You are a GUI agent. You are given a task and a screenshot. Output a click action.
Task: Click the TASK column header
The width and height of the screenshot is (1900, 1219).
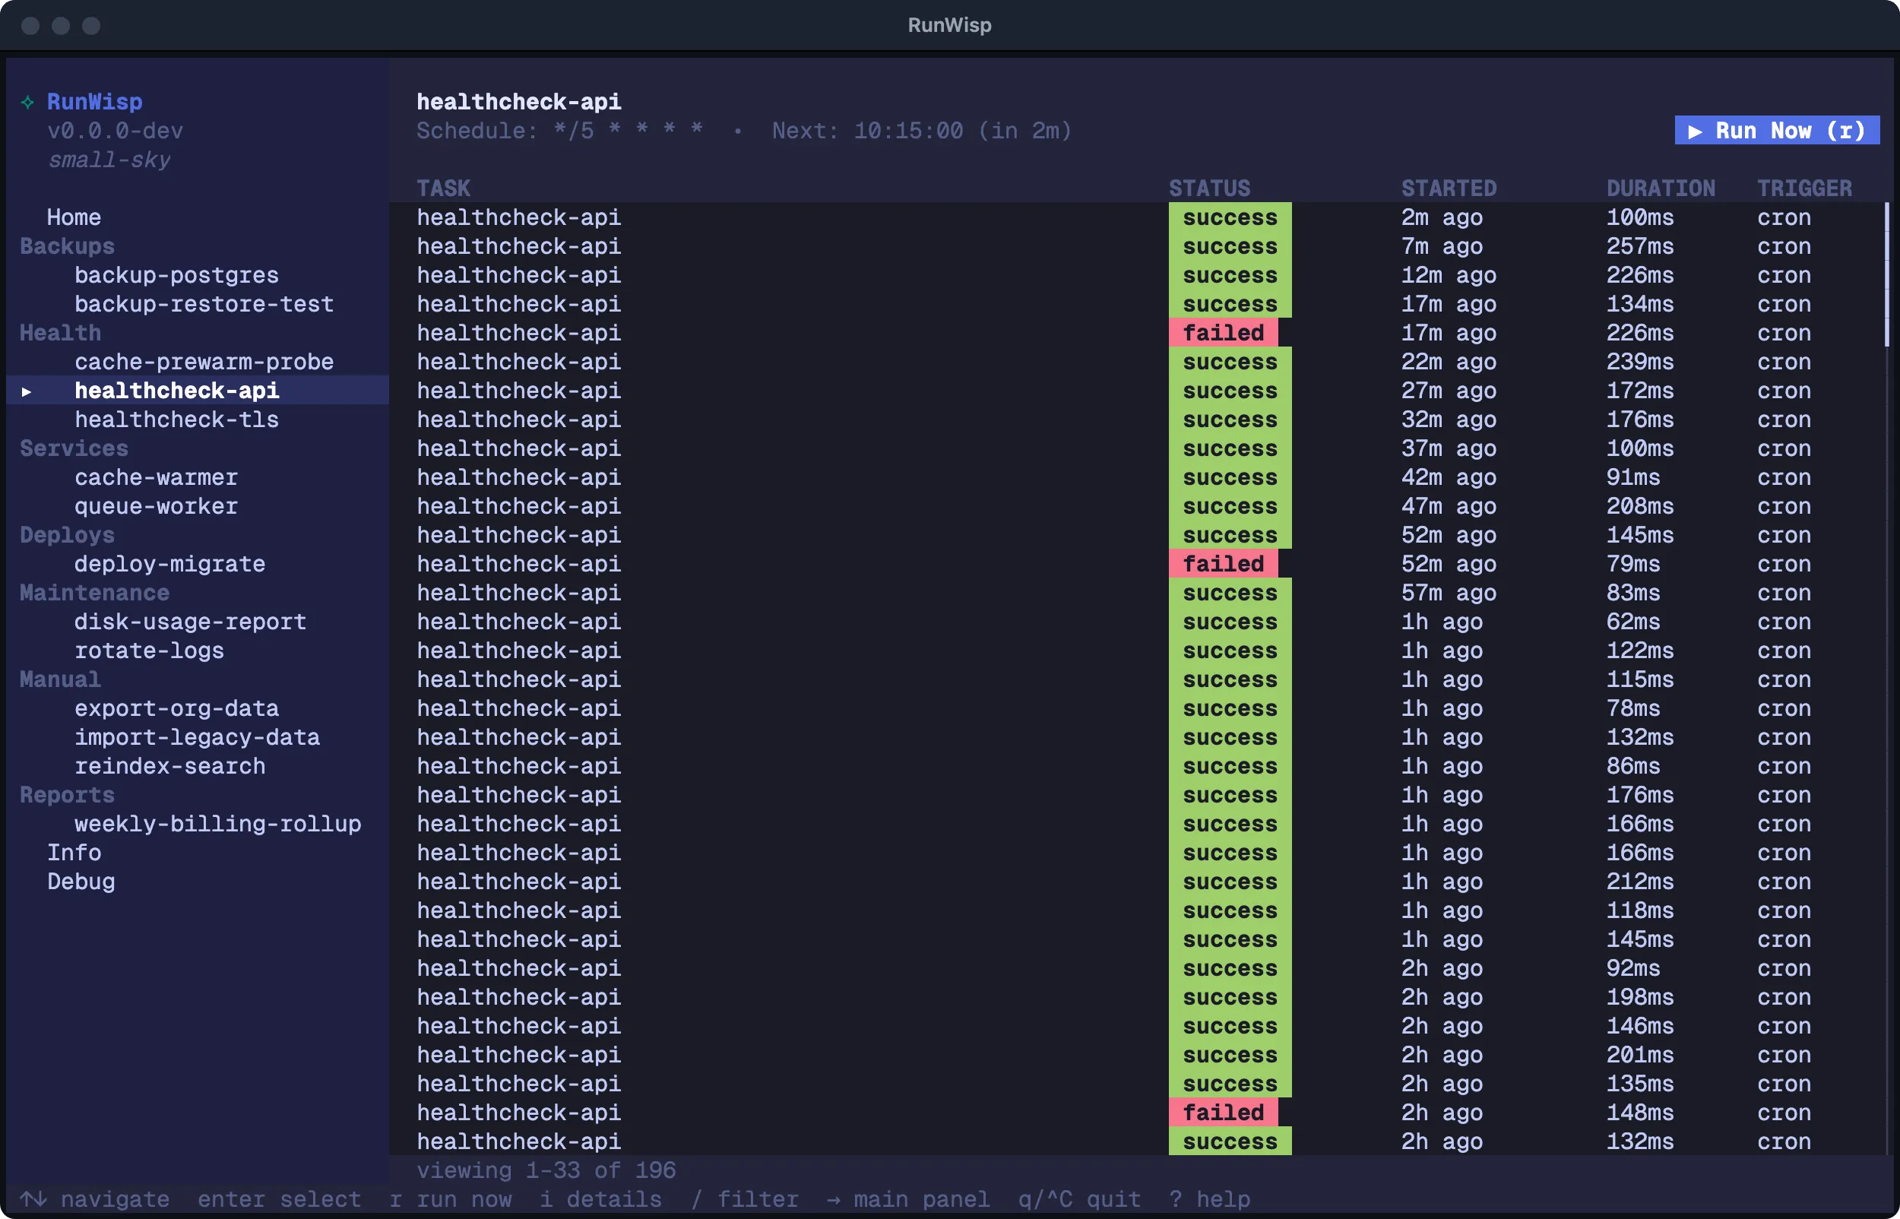click(x=443, y=188)
